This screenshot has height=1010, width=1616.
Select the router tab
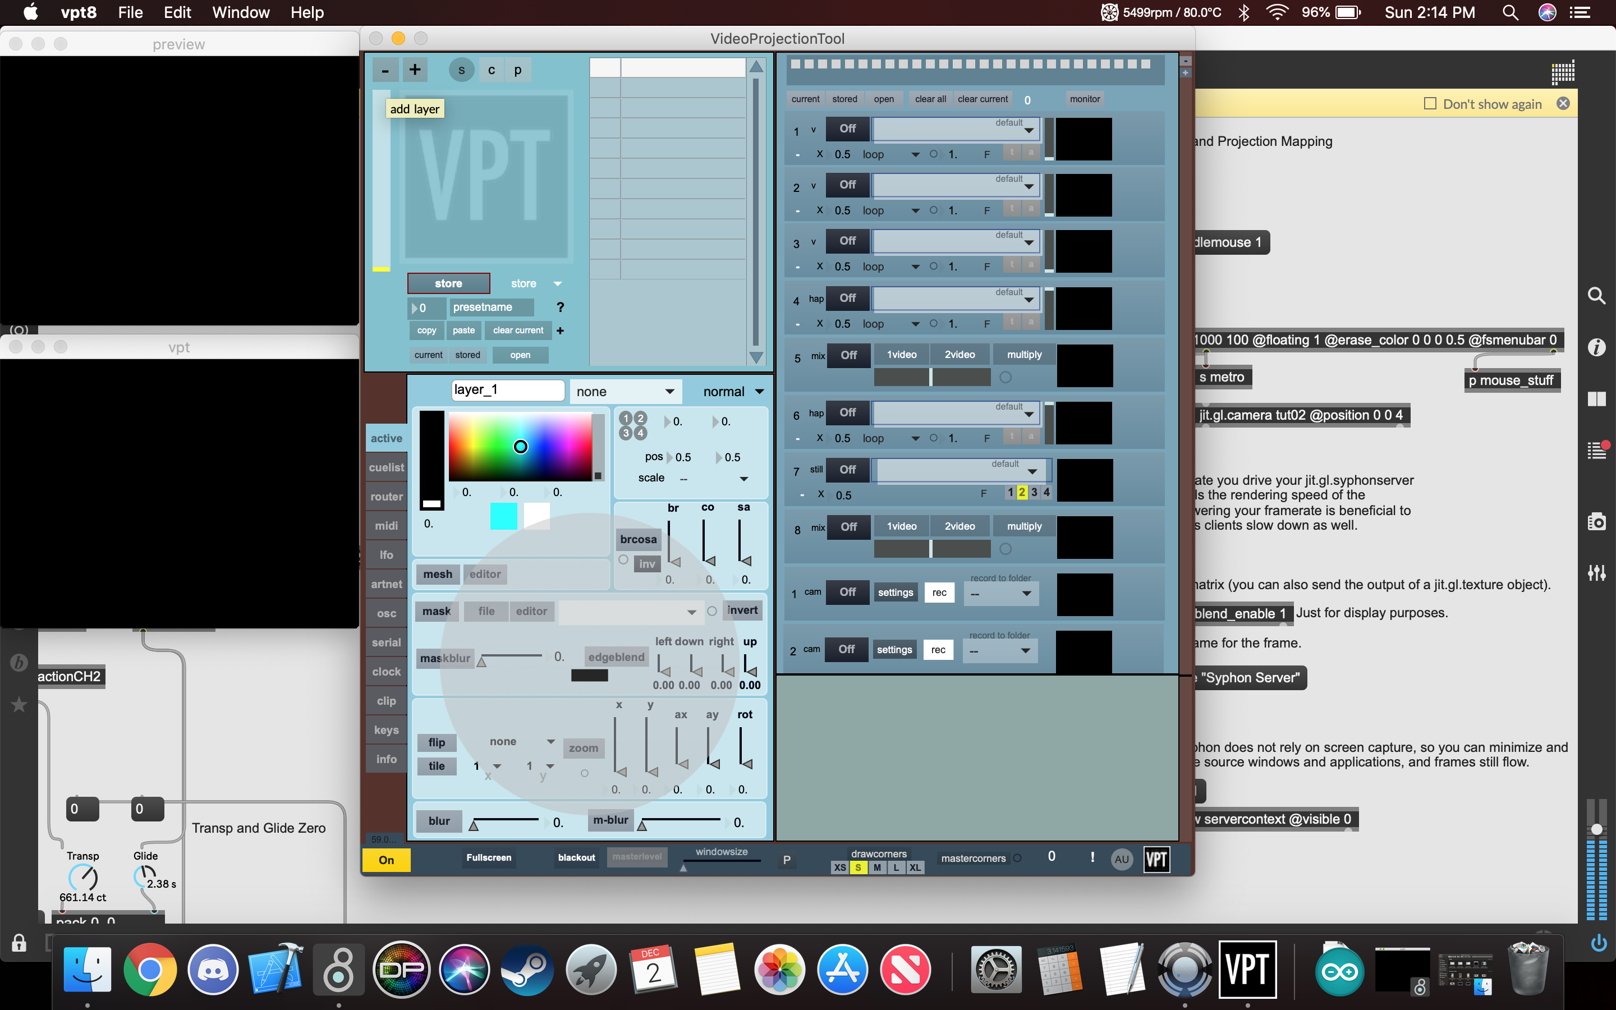[x=387, y=497]
